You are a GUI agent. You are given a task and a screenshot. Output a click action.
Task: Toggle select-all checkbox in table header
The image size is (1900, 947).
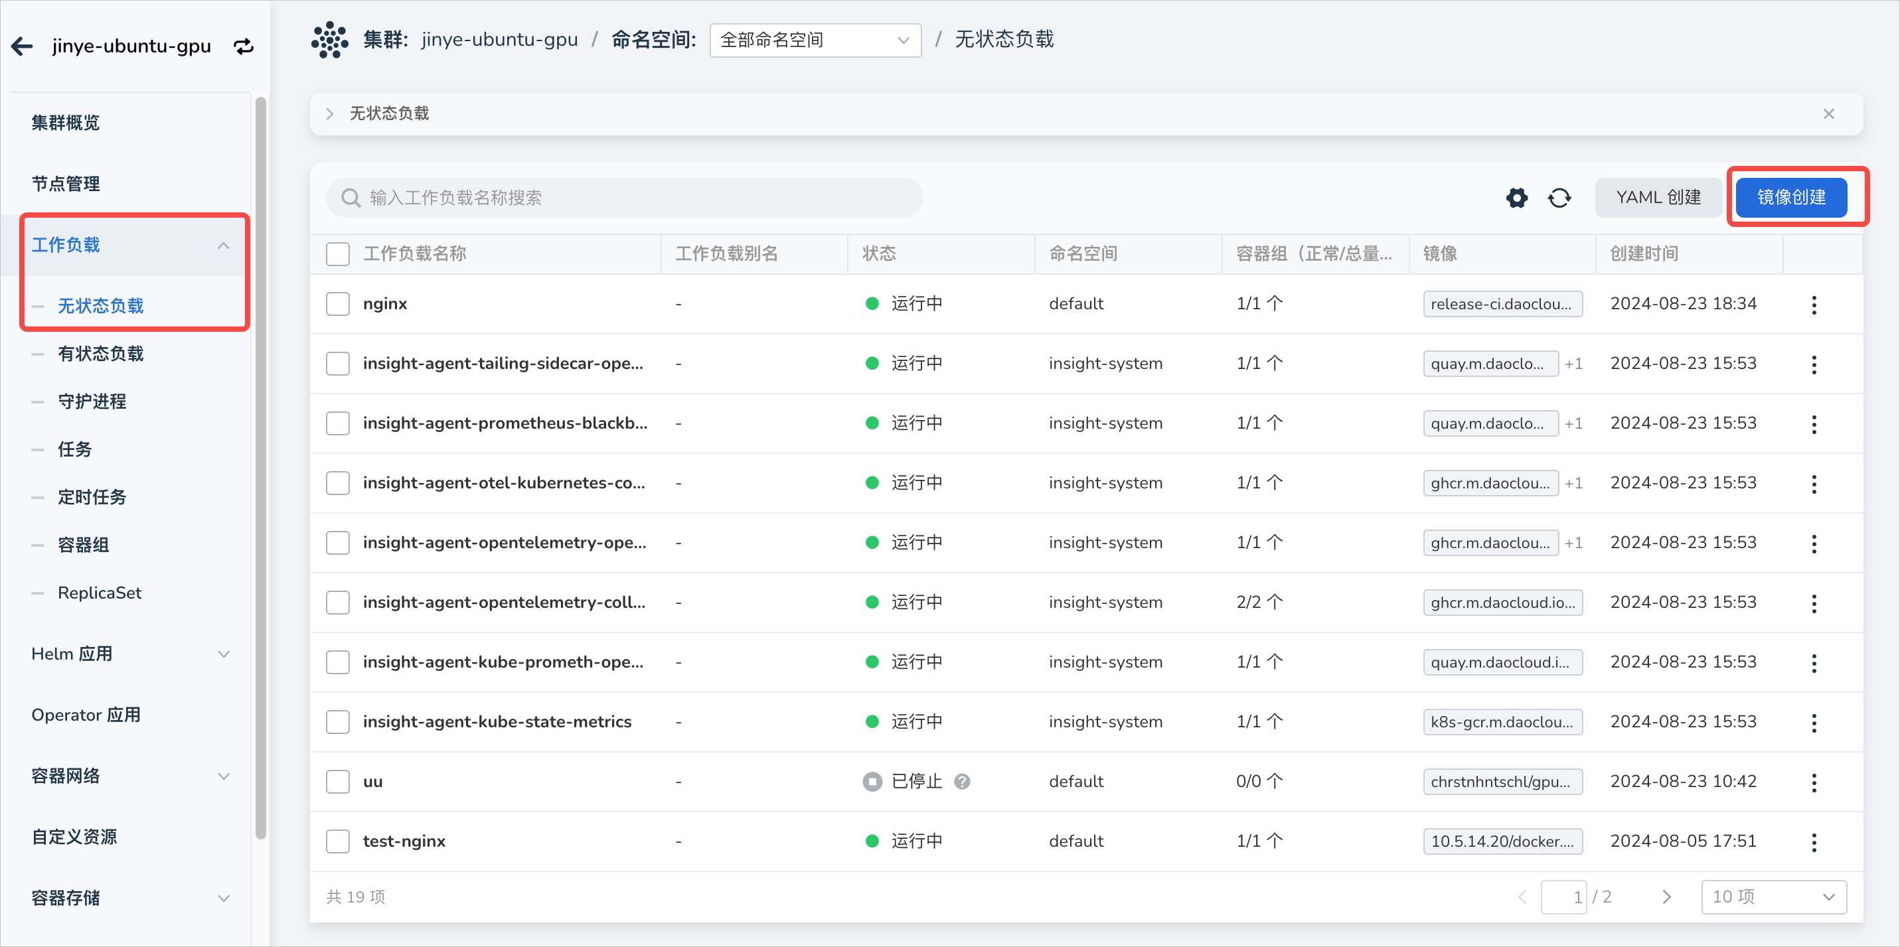pos(338,254)
